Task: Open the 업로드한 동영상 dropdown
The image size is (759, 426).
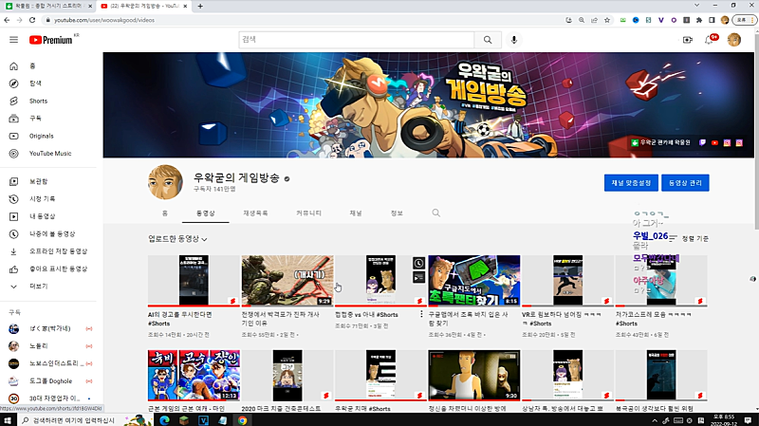Action: pos(177,239)
